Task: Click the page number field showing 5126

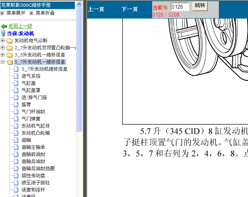Action: click(x=180, y=7)
